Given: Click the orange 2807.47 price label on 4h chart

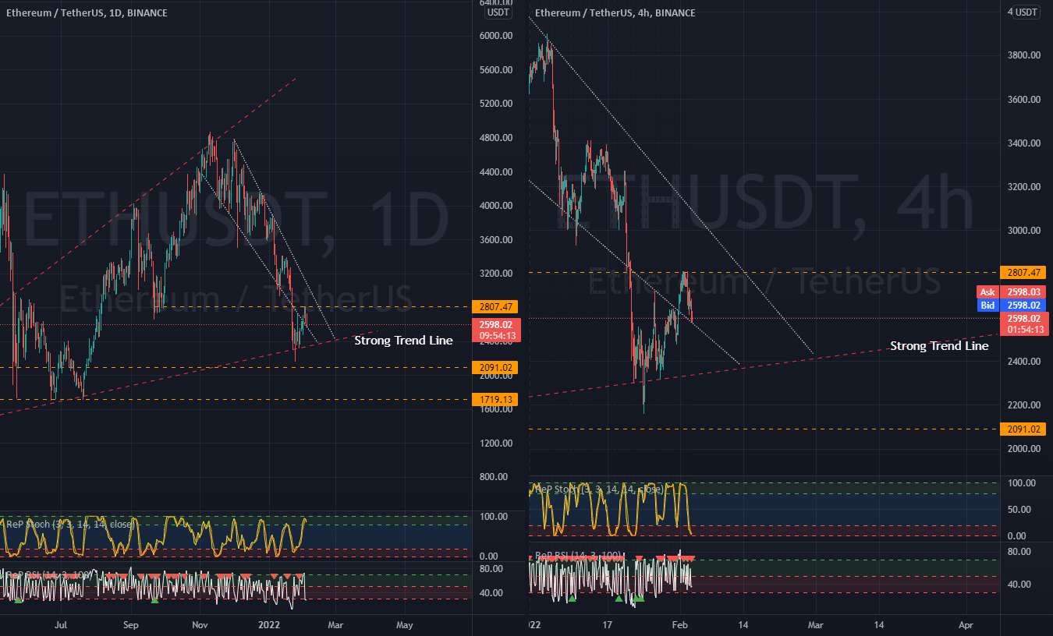Looking at the screenshot, I should (1023, 273).
